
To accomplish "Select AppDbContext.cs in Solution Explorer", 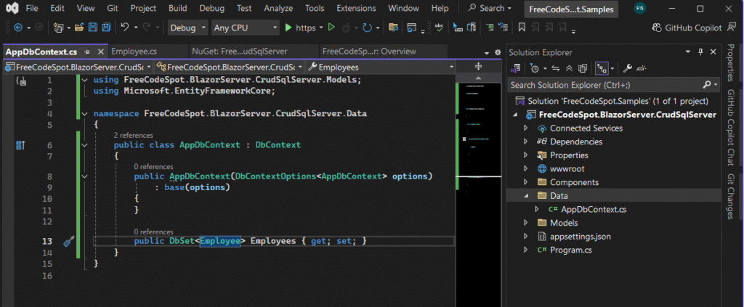I will pos(594,210).
